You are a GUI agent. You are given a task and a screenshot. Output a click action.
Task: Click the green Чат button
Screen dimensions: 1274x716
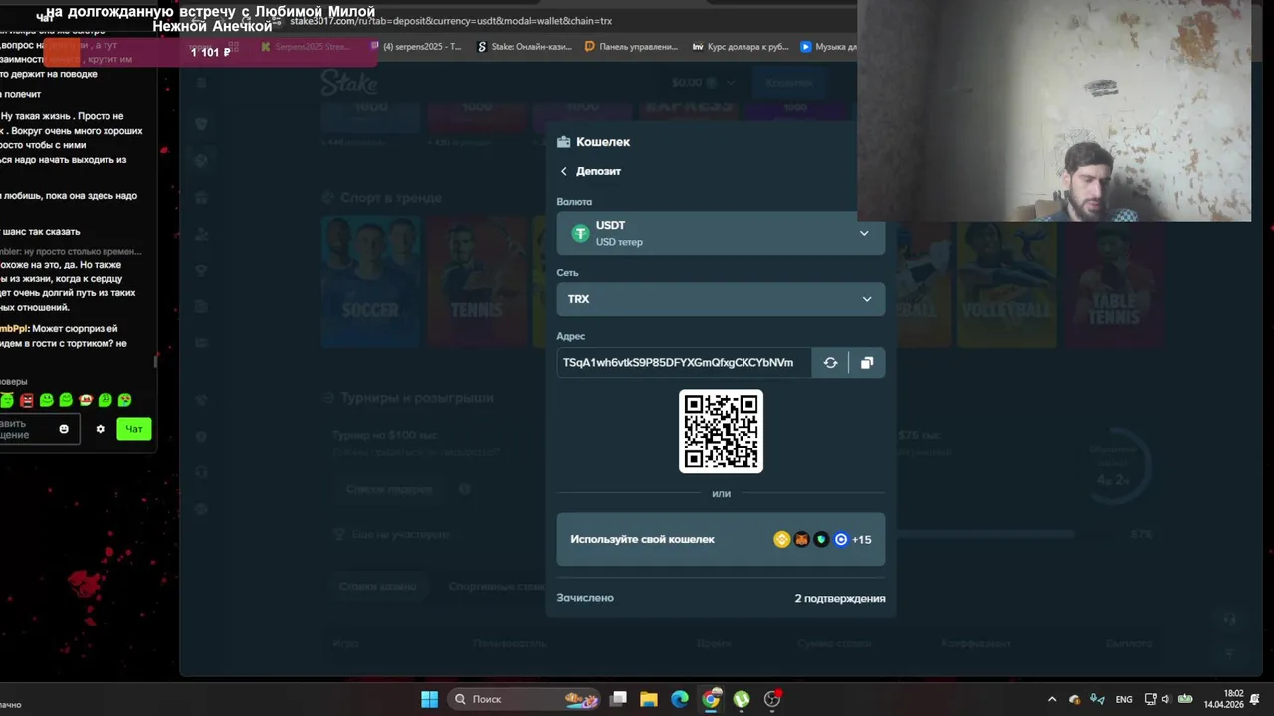(133, 429)
